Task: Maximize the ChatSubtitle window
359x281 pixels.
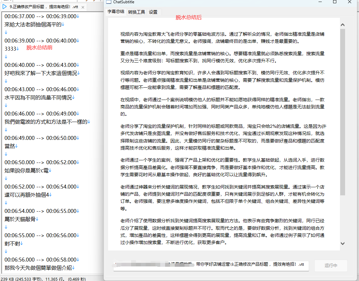Action: (x=334, y=2)
